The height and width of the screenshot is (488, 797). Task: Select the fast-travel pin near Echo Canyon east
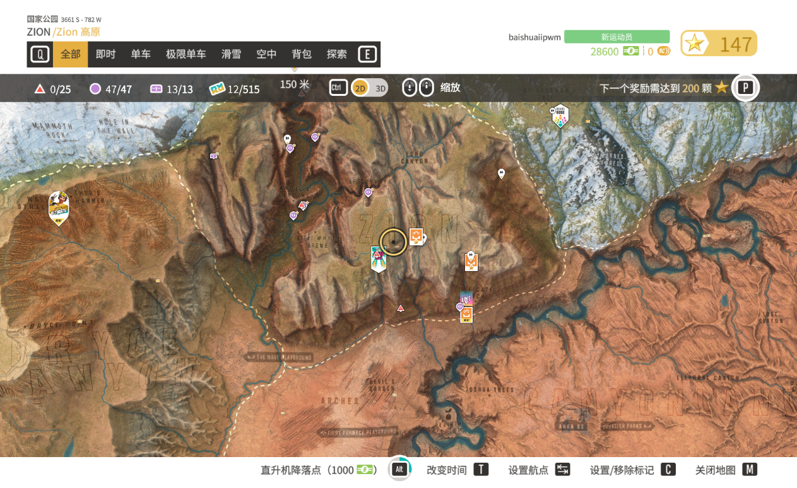(502, 173)
